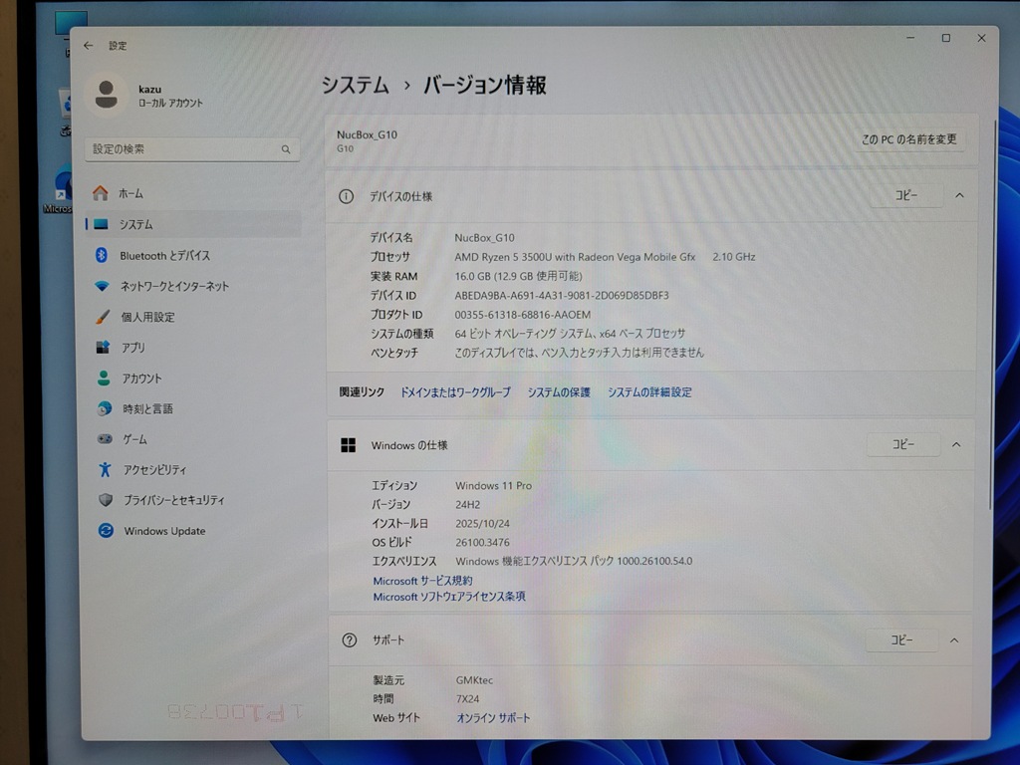Collapse the Windows の仕様 section chevron

pyautogui.click(x=955, y=444)
